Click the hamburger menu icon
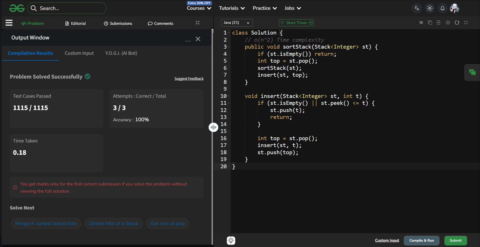480x247 pixels. coord(9,23)
